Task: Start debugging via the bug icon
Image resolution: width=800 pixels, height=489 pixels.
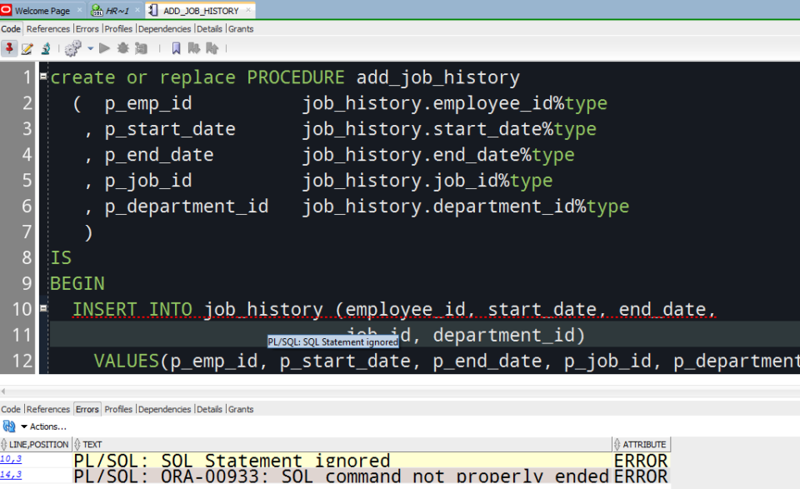Action: pos(122,48)
